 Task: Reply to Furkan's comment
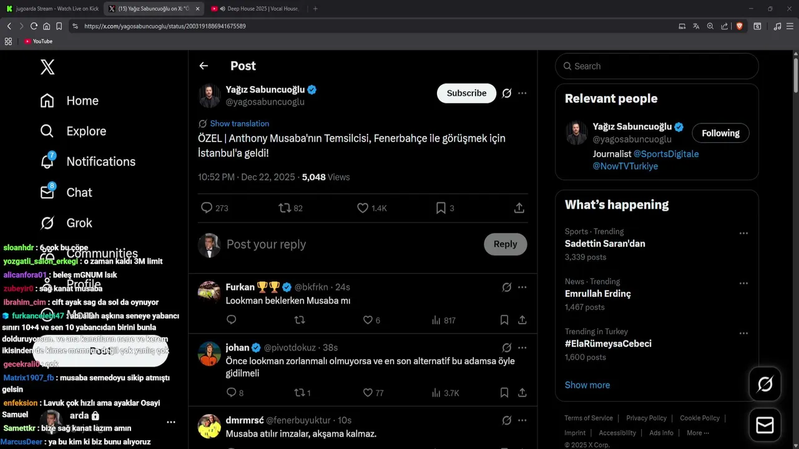click(x=232, y=320)
